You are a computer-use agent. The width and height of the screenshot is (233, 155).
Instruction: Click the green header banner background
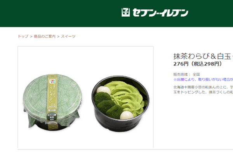pos(59,13)
